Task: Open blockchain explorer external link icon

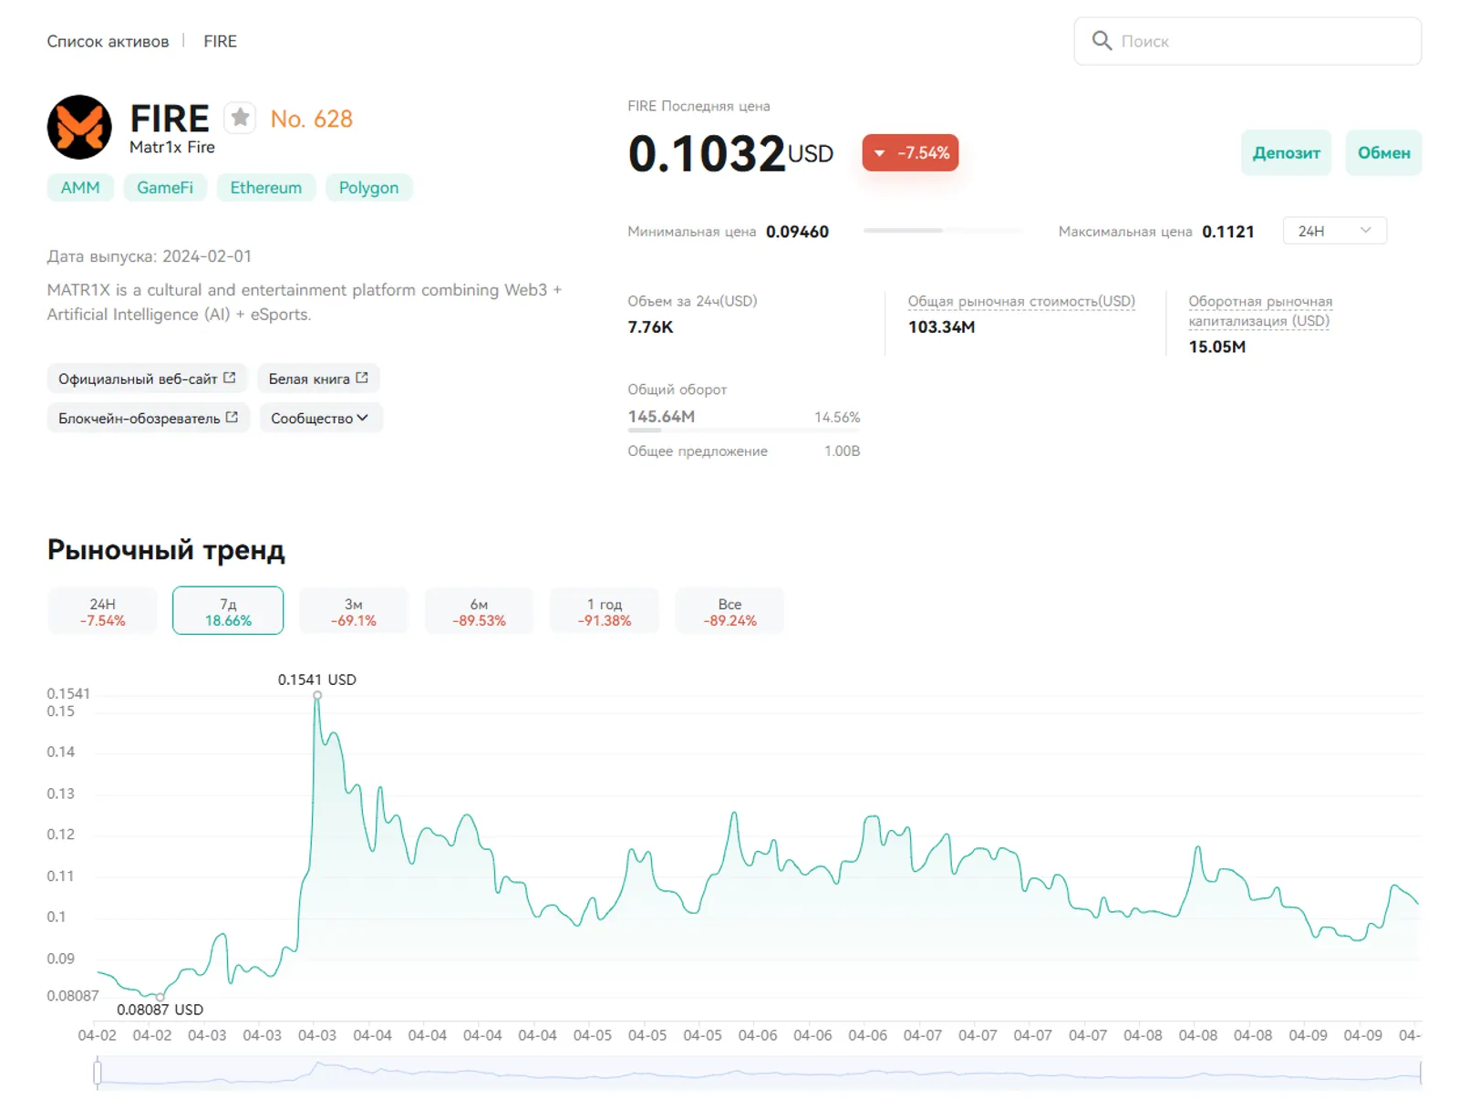Action: coord(232,417)
